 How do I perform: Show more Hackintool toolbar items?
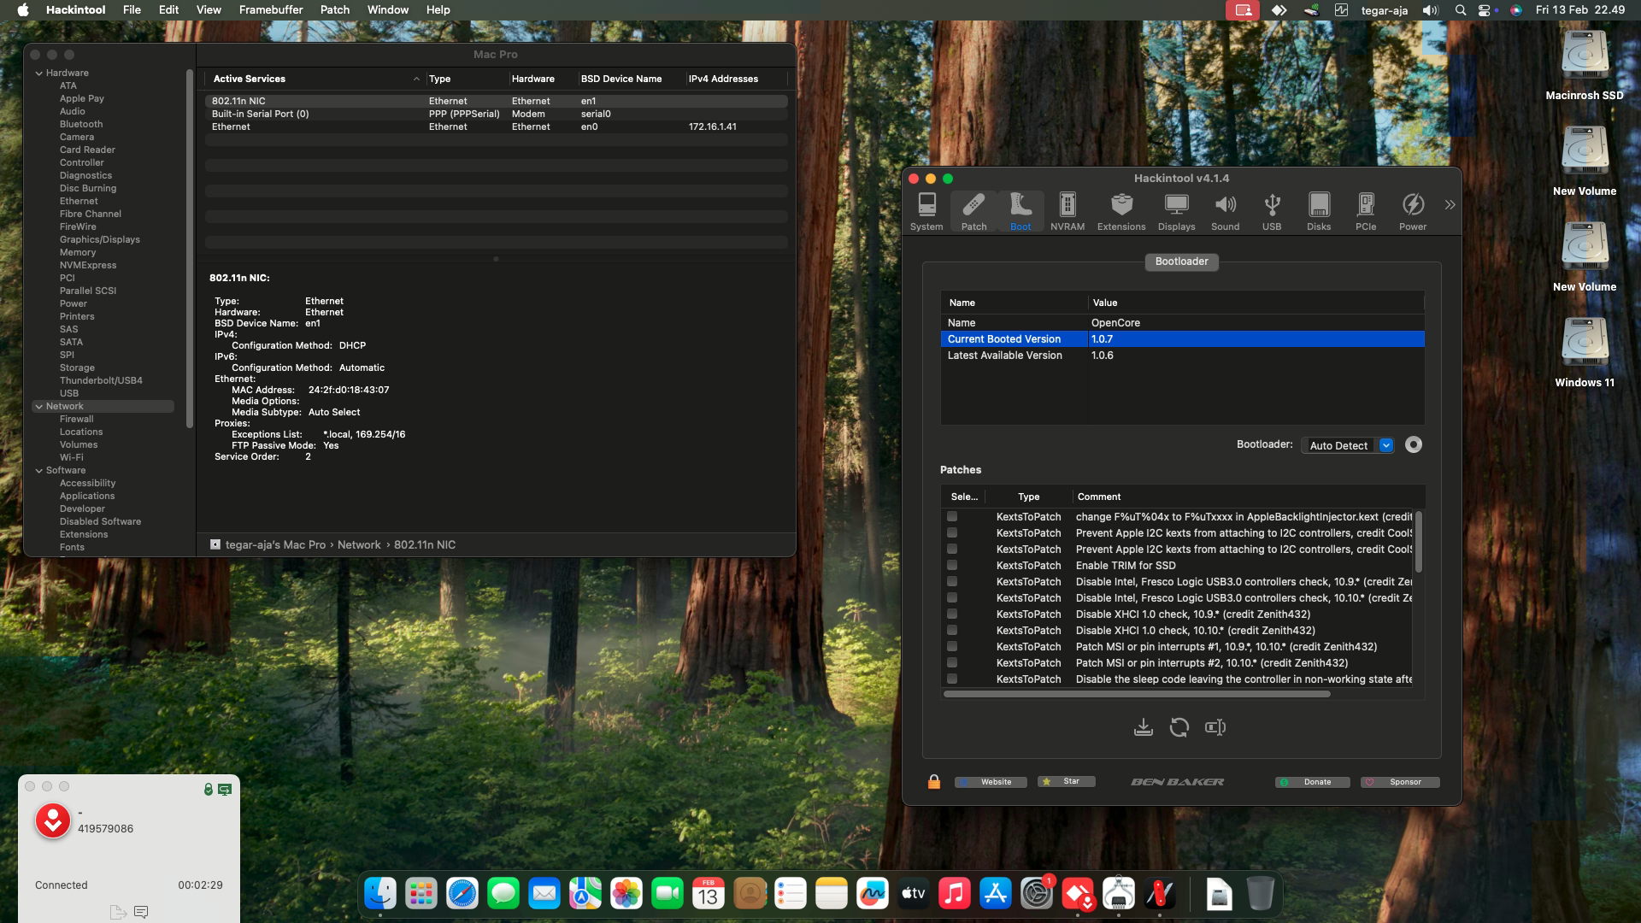1450,205
